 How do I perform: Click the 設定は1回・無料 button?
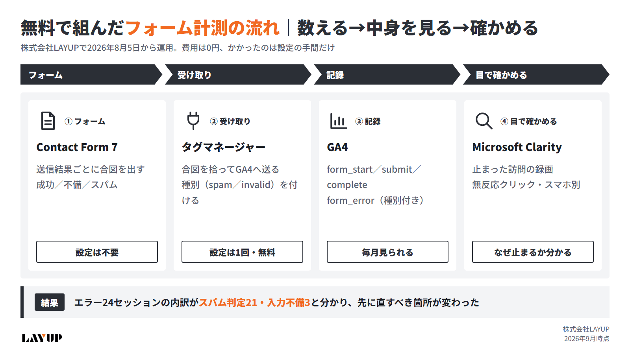coord(242,252)
